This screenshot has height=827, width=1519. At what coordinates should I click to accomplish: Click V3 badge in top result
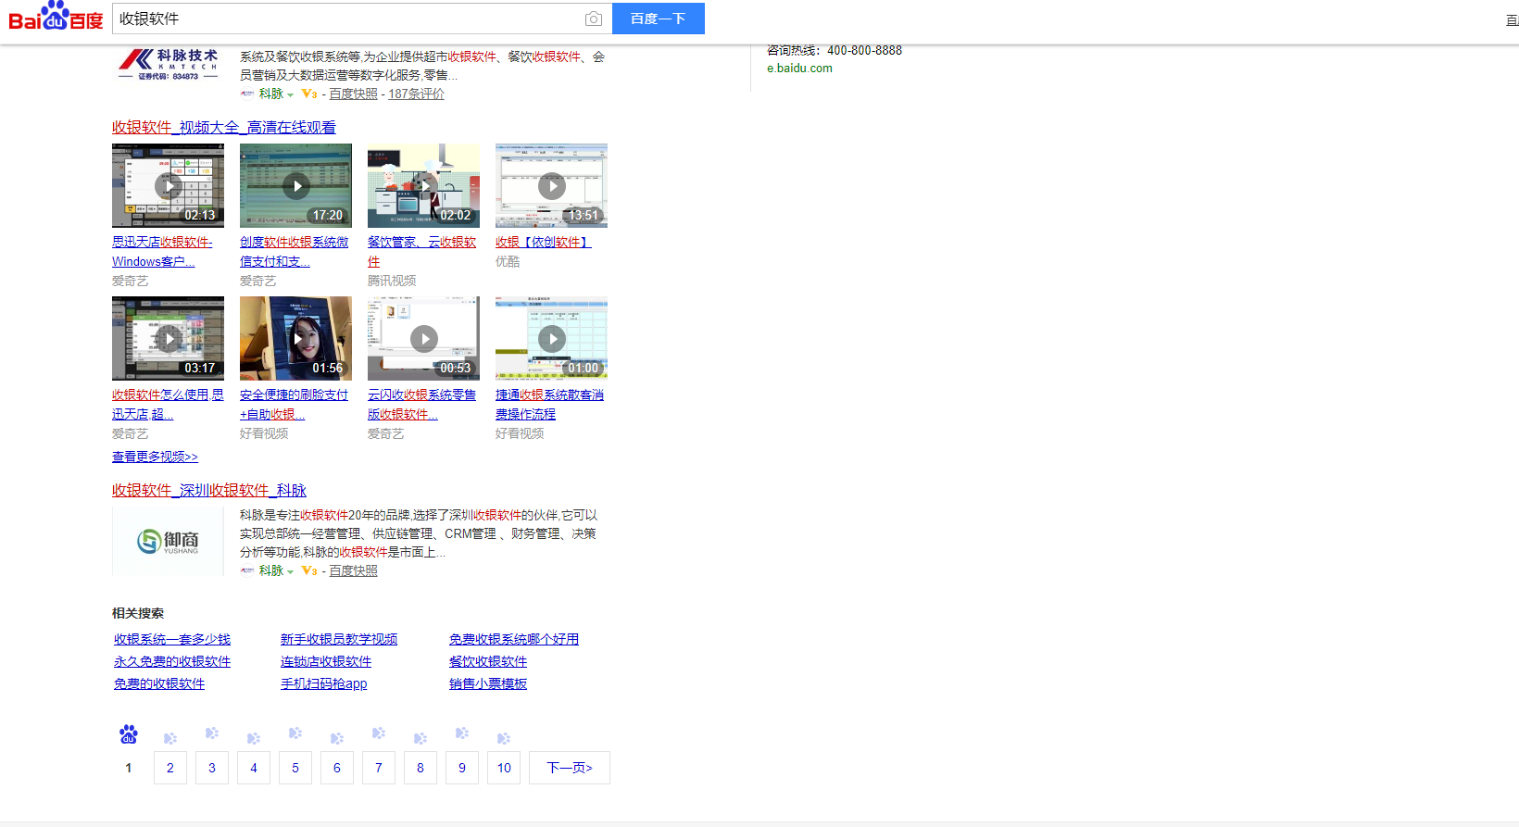(309, 94)
